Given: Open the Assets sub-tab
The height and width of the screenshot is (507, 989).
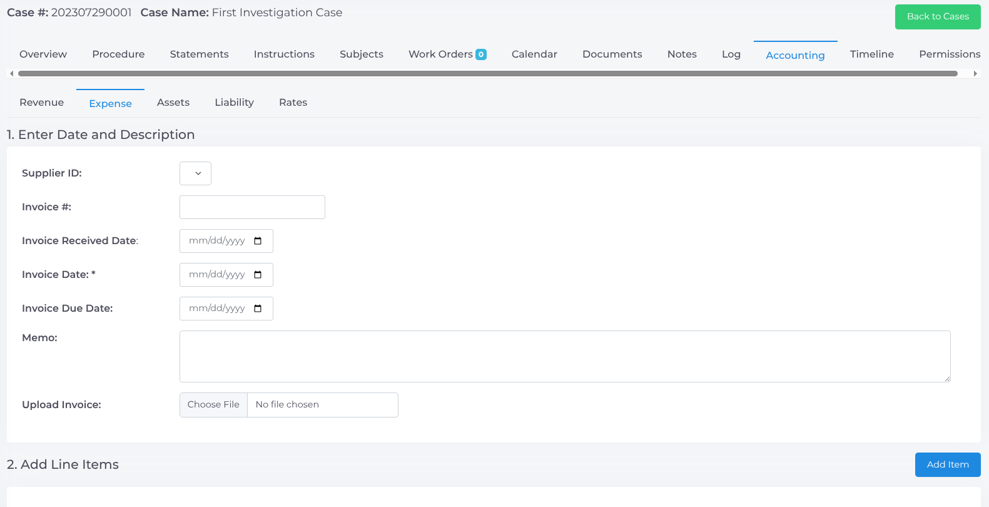Looking at the screenshot, I should (173, 103).
